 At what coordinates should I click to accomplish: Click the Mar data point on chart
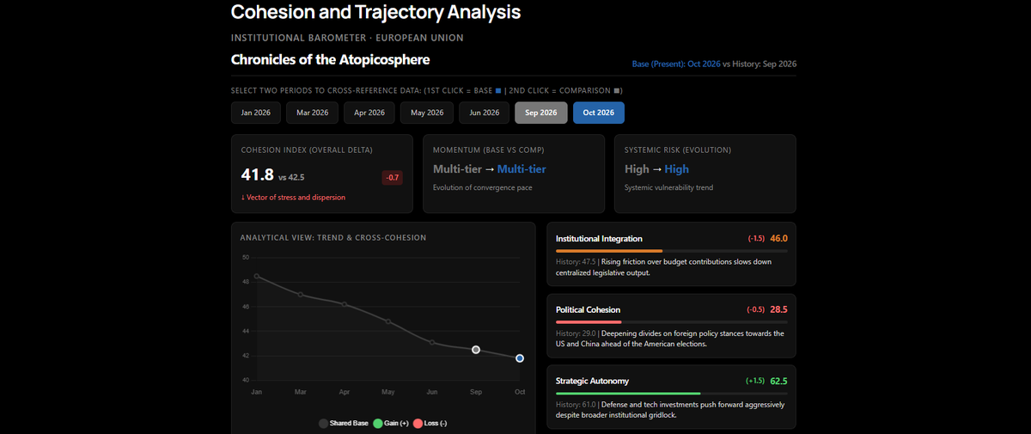(300, 294)
